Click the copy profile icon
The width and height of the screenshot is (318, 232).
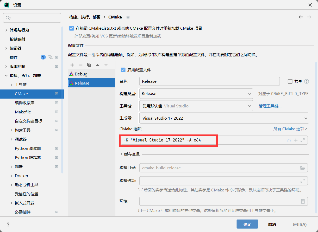(x=89, y=65)
